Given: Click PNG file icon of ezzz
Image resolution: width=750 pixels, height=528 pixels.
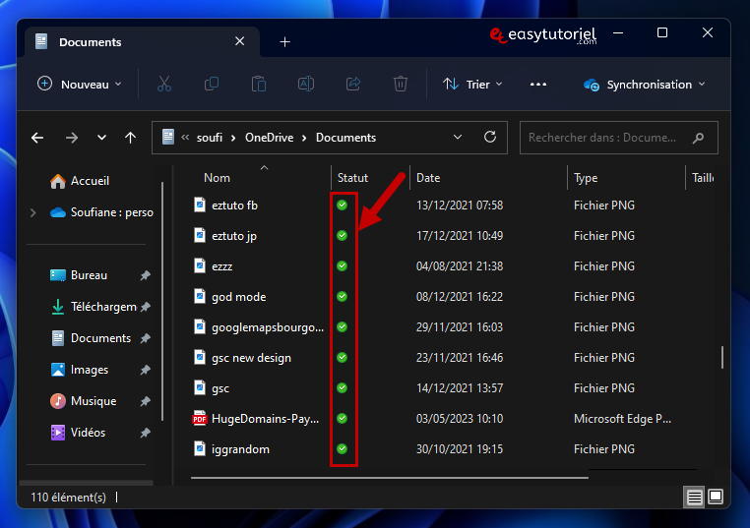Looking at the screenshot, I should point(200,266).
